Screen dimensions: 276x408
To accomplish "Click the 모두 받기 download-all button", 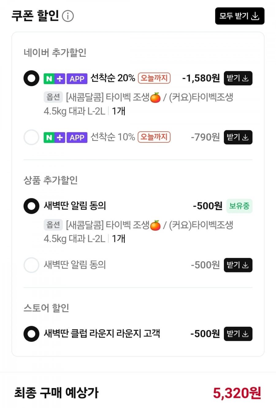I will [240, 16].
